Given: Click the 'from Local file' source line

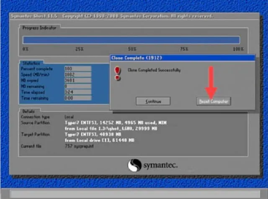Looking at the screenshot, I should [111, 129].
